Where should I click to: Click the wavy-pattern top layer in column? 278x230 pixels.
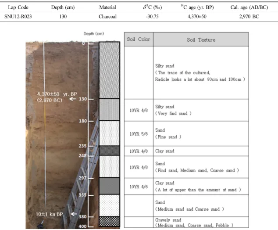pos(109,70)
